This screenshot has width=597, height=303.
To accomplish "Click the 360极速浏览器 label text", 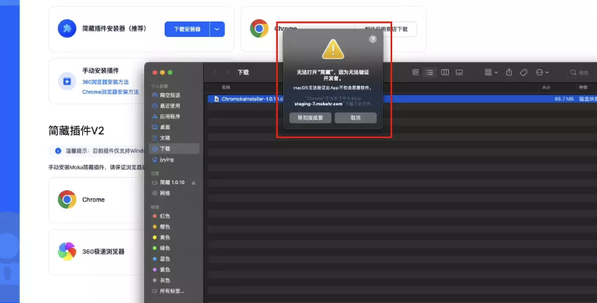I will 103,252.
